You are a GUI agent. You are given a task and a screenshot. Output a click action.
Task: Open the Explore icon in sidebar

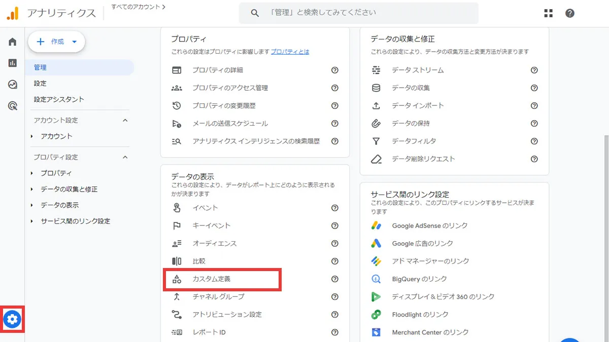pyautogui.click(x=13, y=85)
